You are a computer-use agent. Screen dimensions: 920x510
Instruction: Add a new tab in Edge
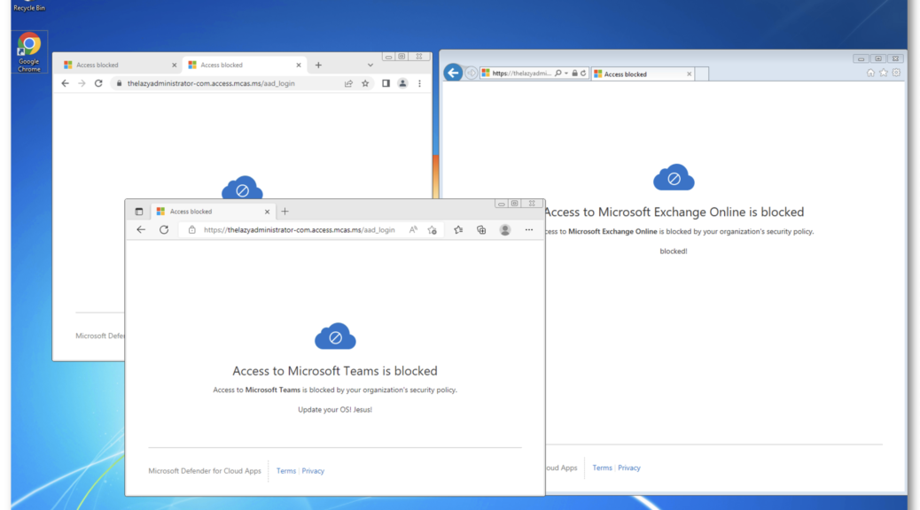pos(285,212)
